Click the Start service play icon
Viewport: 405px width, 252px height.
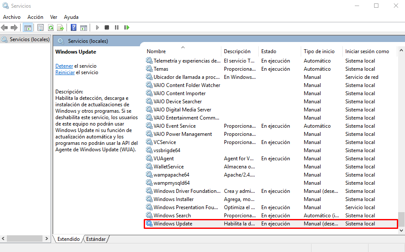tap(97, 27)
